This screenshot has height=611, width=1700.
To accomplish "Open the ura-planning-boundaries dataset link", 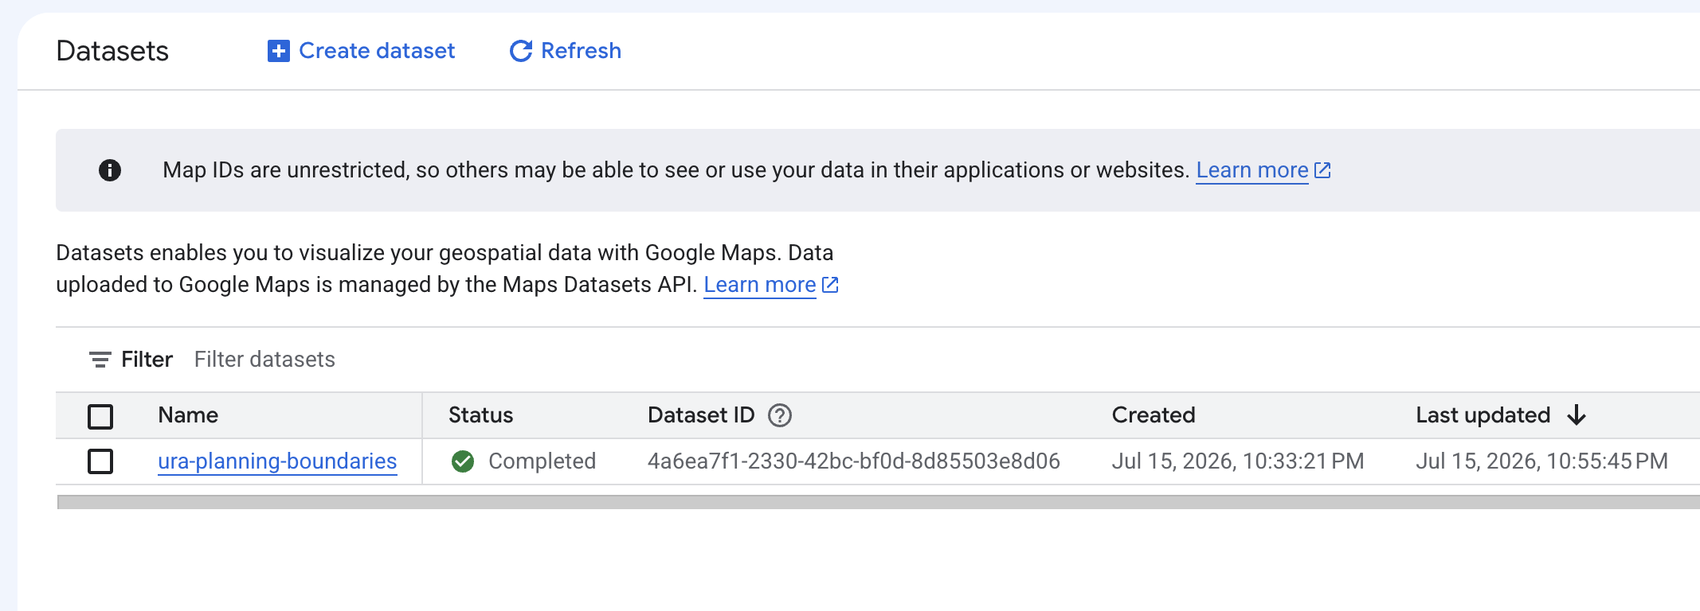I will point(277,461).
